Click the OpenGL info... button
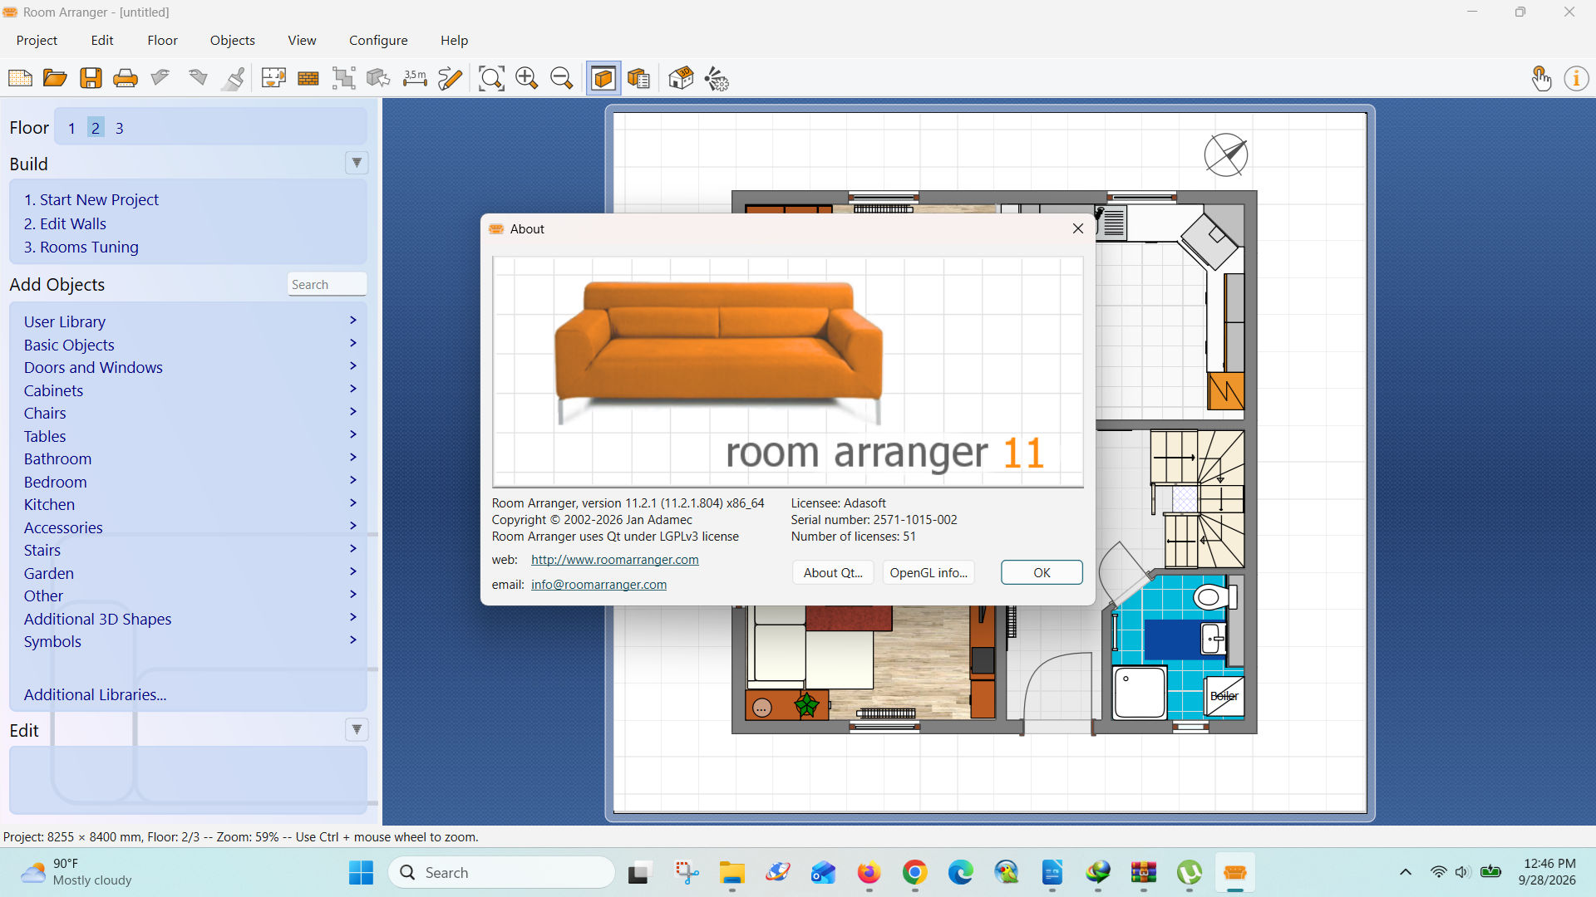The image size is (1596, 897). [x=929, y=572]
